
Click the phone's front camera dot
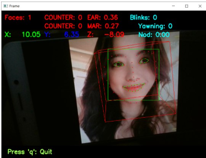[x=16, y=82]
